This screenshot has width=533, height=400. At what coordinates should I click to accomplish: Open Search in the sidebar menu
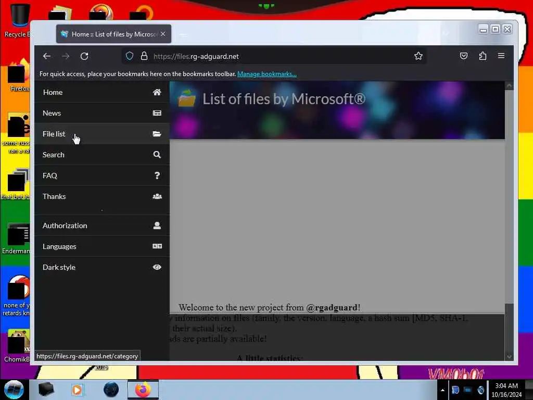[x=102, y=155]
